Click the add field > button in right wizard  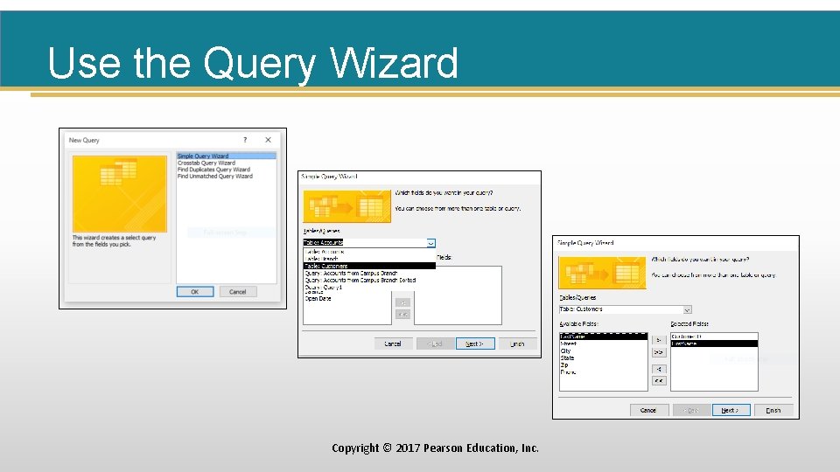coord(659,340)
